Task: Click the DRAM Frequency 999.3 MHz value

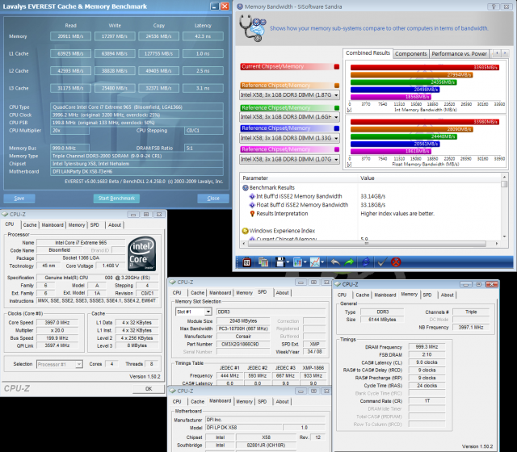Action: tap(427, 347)
